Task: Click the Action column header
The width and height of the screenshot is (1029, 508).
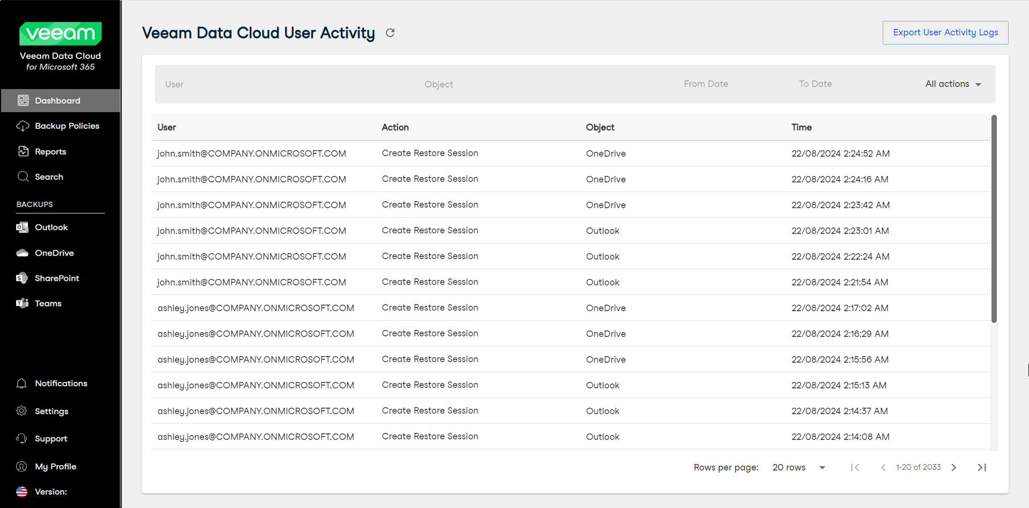Action: (x=395, y=127)
